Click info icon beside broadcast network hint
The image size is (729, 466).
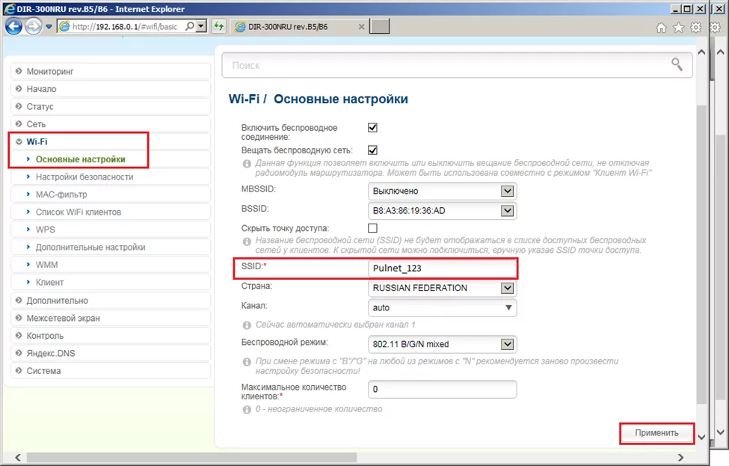coord(247,164)
